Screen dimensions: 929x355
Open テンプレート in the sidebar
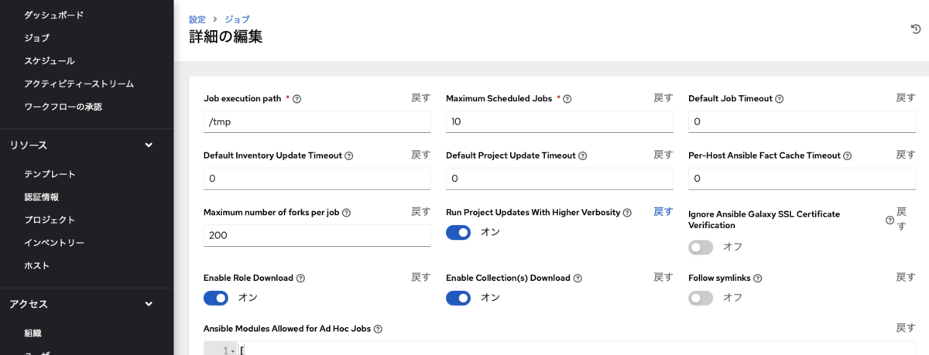coord(50,174)
